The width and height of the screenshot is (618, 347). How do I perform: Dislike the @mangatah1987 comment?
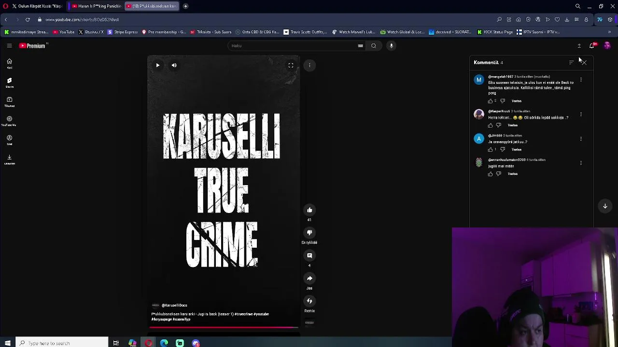[x=503, y=101]
